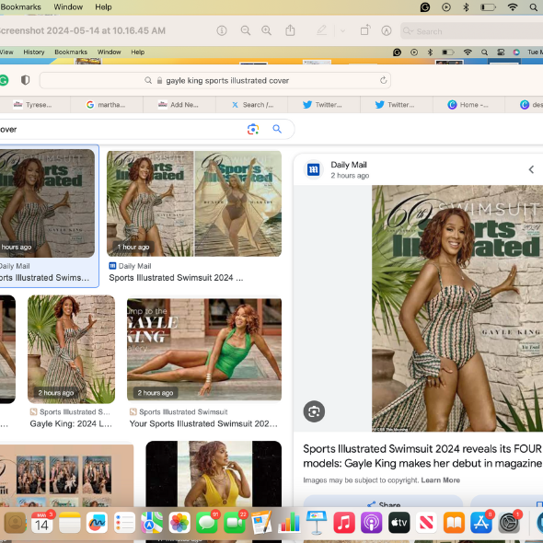Open Photos in the Dock
This screenshot has height=543, width=543.
tap(179, 523)
